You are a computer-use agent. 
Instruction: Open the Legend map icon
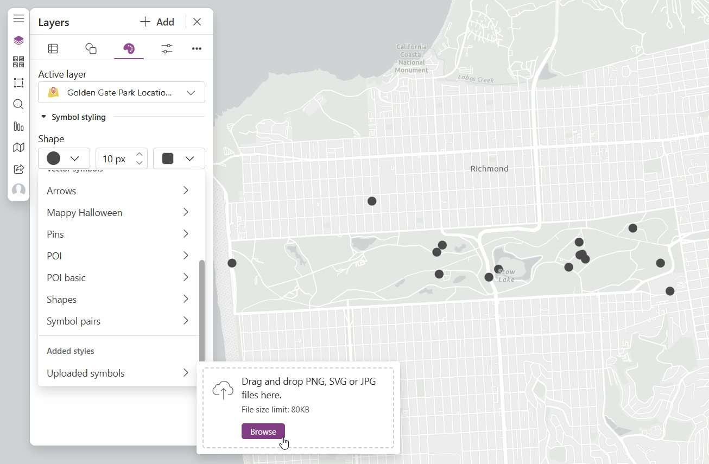coord(18,147)
